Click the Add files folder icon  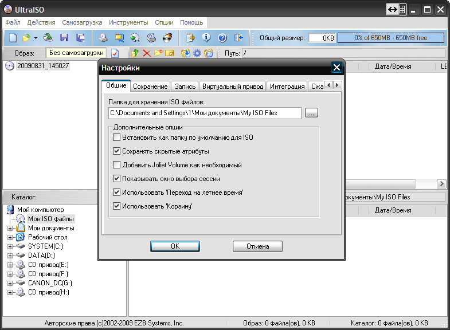(x=186, y=53)
